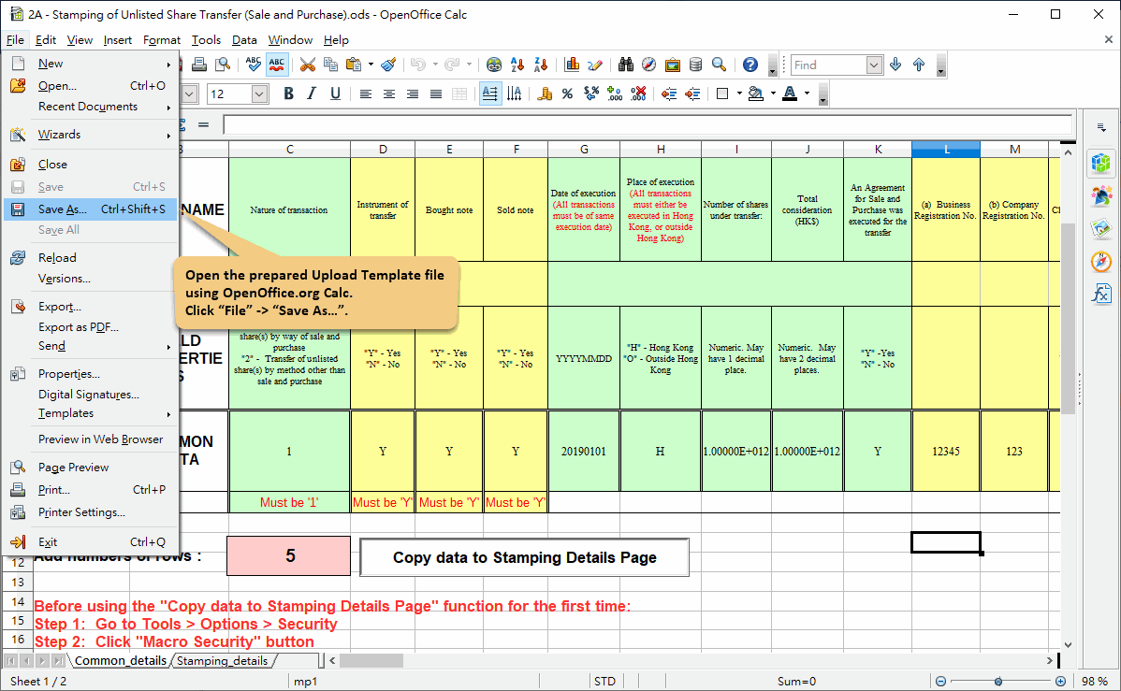Run the Spelling check tool
The image size is (1121, 691).
tap(253, 65)
